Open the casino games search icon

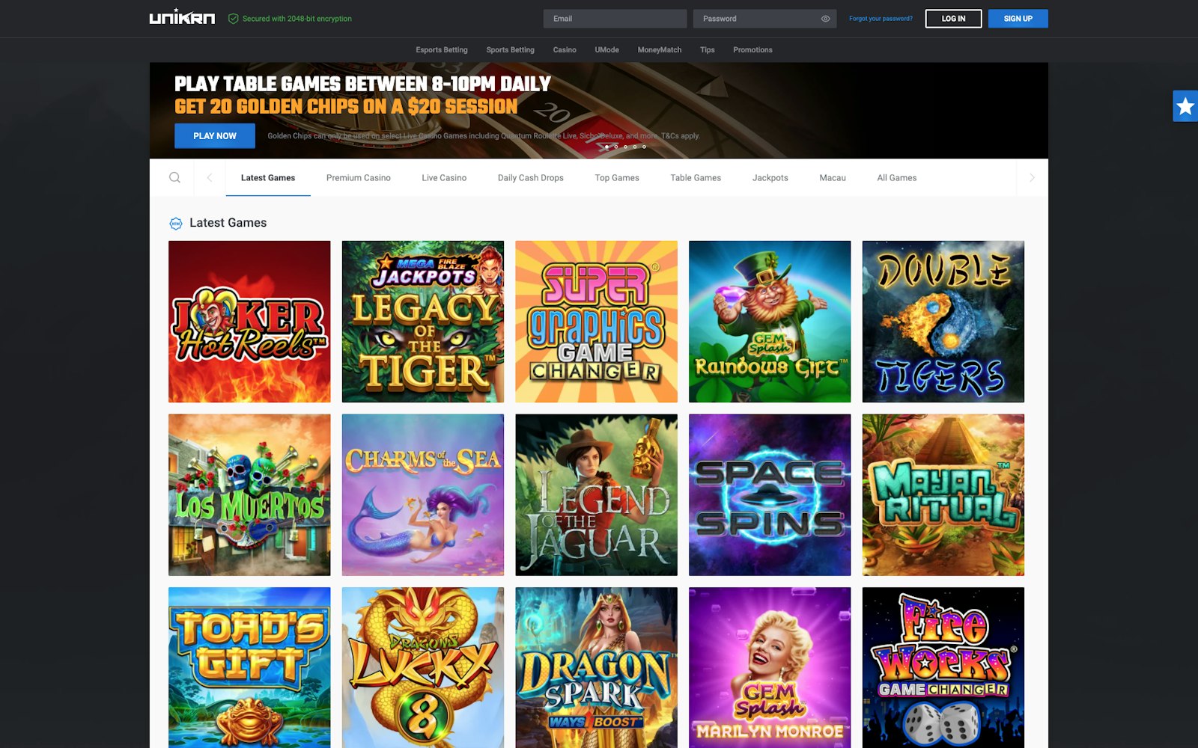(x=174, y=177)
